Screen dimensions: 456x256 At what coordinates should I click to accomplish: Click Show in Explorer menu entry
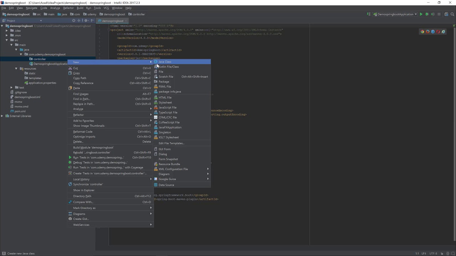(x=110, y=190)
